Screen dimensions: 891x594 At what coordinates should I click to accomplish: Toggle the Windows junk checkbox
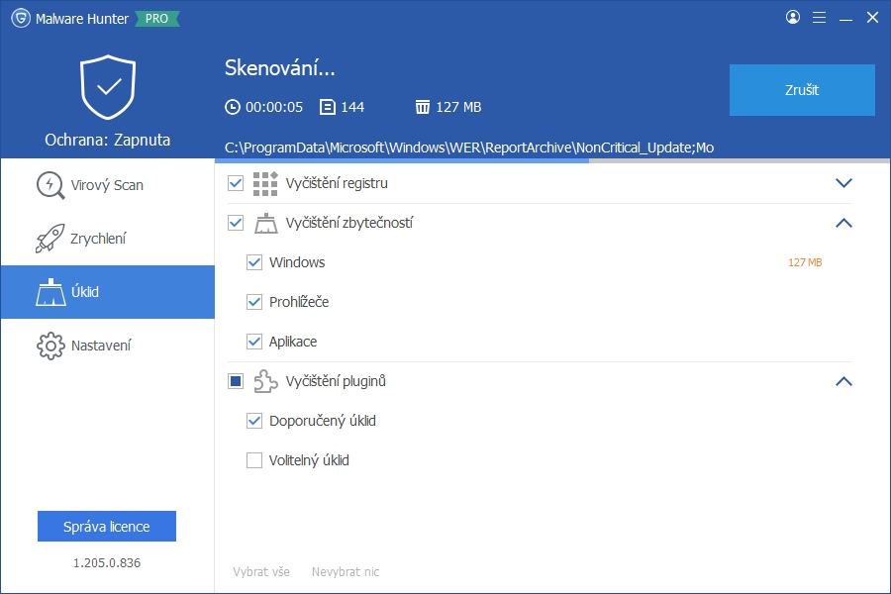[x=254, y=262]
